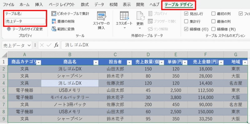Click リンク解除 icon
Viewport: 250px width, 124px height.
(150, 29)
